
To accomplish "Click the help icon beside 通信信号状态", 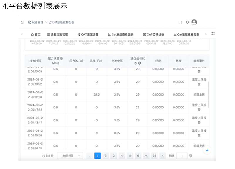I will (x=140, y=63).
